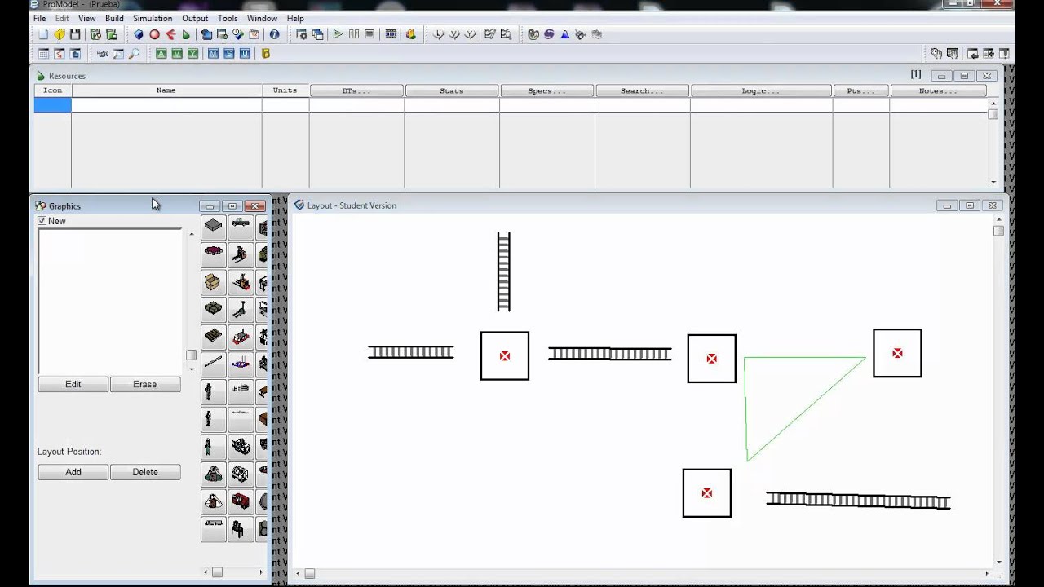
Task: Click the Pts... column header button
Action: coord(861,90)
